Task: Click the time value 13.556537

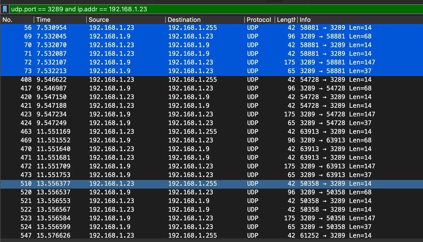Action: [53, 192]
